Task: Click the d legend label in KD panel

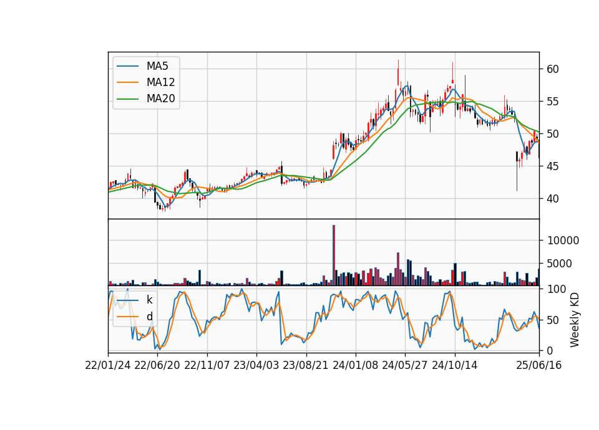Action: [150, 317]
